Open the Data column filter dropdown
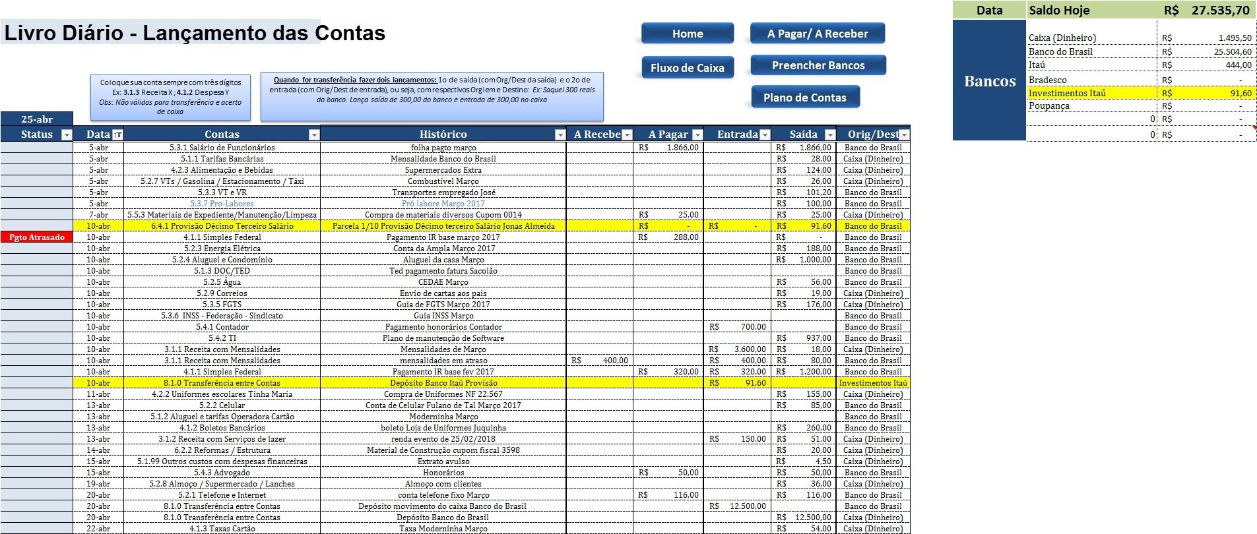Viewport: 1257px width, 534px height. (118, 134)
